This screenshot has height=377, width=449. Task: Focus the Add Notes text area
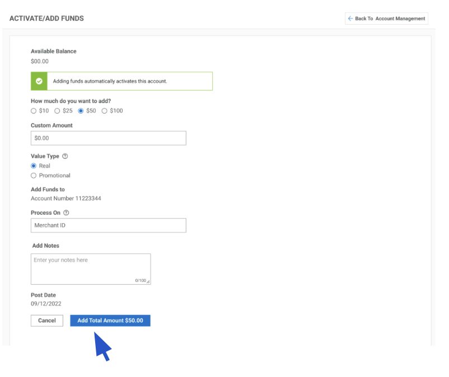click(90, 268)
